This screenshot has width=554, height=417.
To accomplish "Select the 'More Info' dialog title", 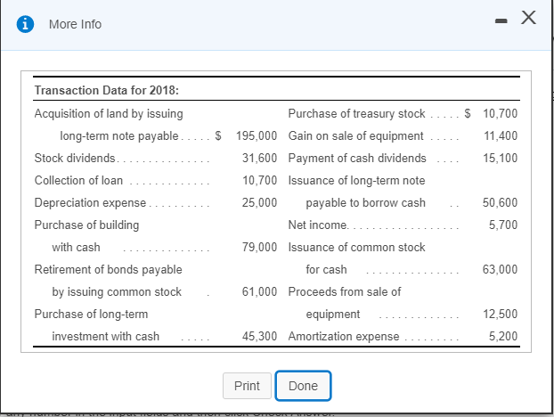I will pyautogui.click(x=75, y=24).
